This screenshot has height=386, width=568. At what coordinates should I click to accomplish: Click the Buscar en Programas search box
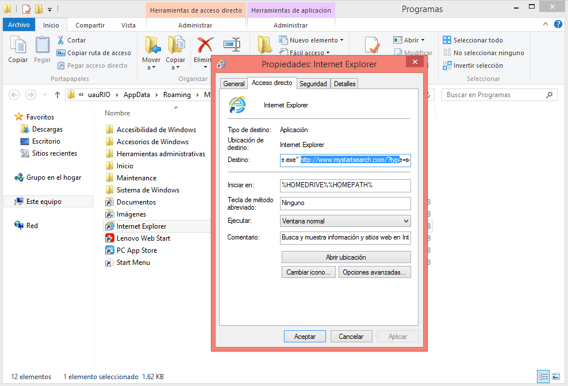pyautogui.click(x=493, y=95)
